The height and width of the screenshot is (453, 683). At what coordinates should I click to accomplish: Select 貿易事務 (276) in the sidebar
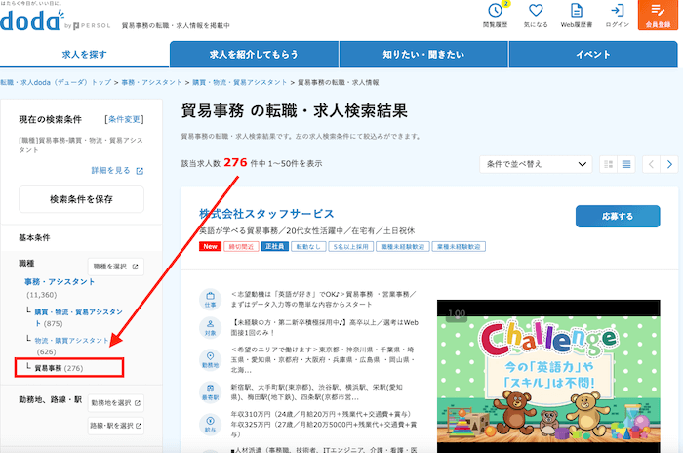pyautogui.click(x=59, y=368)
